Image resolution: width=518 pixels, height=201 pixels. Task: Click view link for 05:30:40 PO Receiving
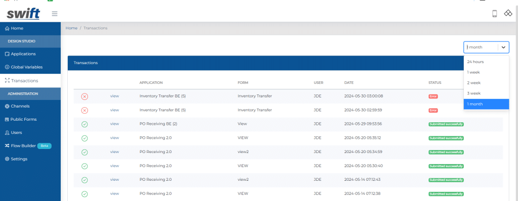coord(114,166)
